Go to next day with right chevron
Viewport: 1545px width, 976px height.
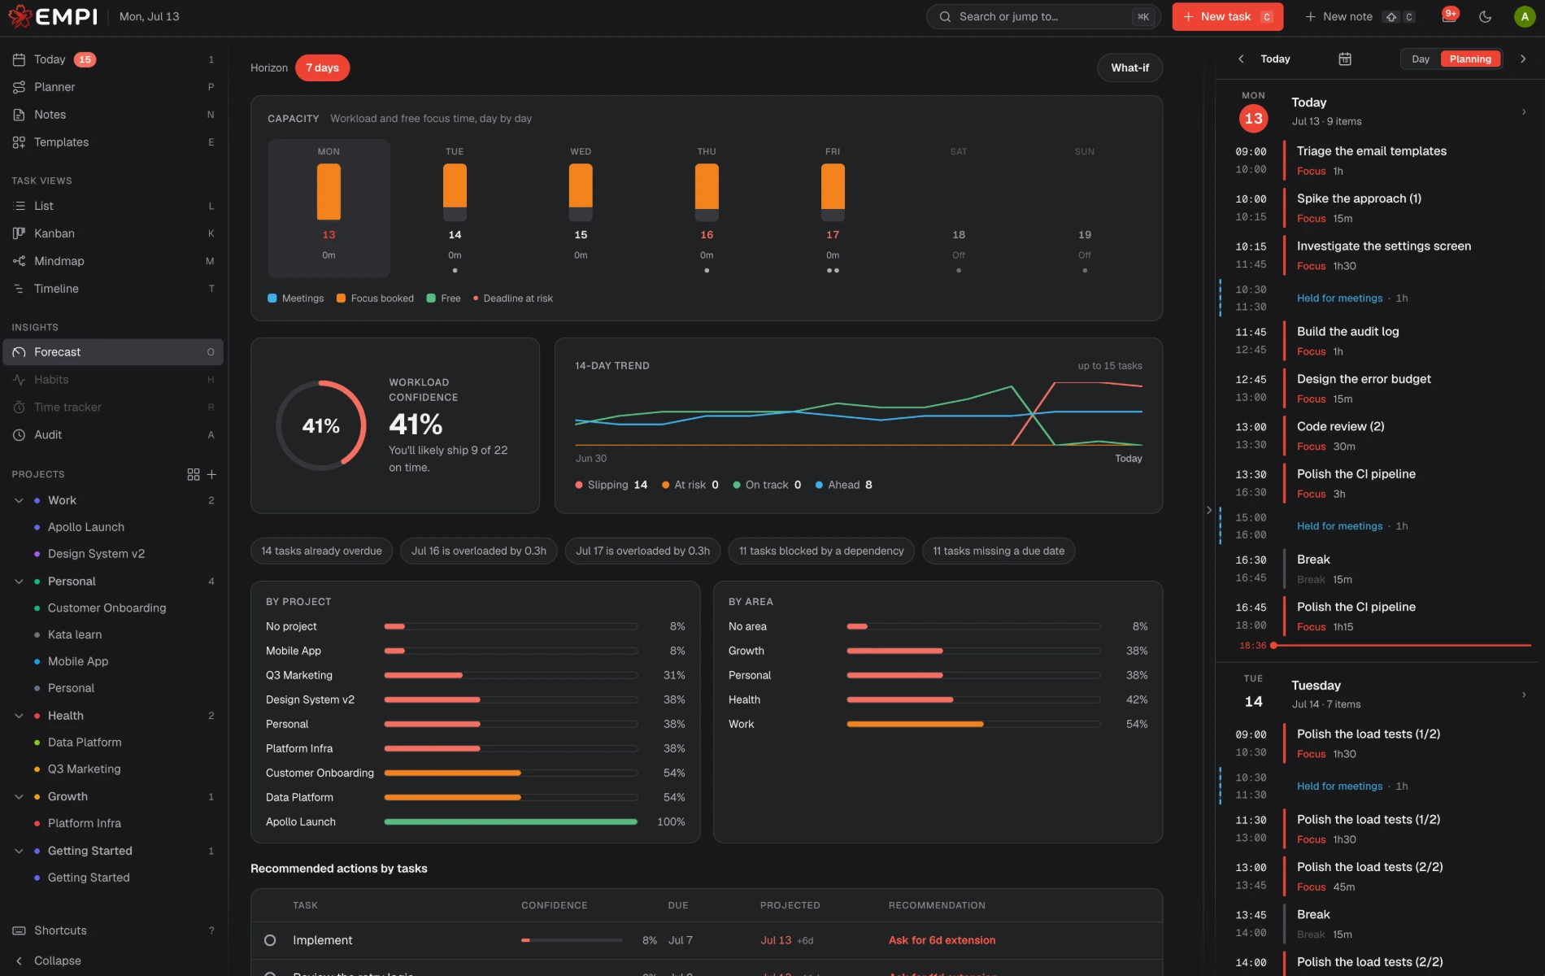pyautogui.click(x=1523, y=59)
